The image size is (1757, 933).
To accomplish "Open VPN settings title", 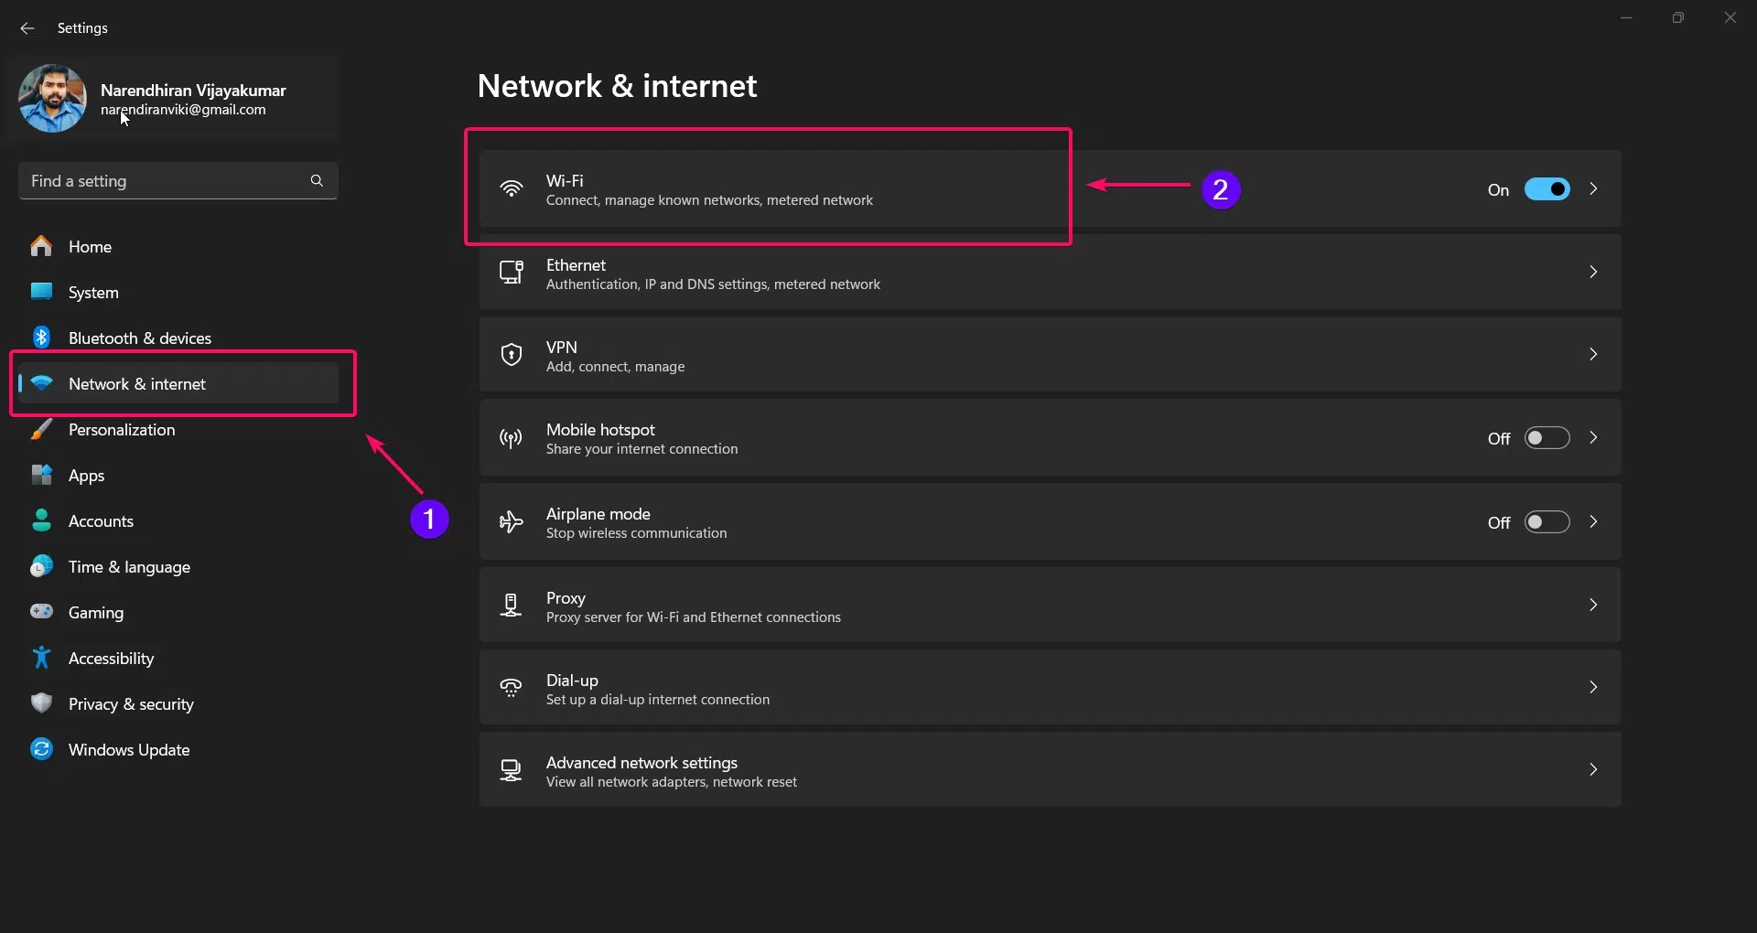I will pyautogui.click(x=561, y=348).
